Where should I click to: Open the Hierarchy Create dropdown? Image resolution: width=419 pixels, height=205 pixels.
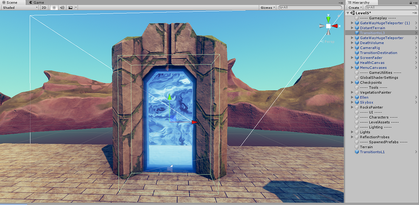coord(355,7)
